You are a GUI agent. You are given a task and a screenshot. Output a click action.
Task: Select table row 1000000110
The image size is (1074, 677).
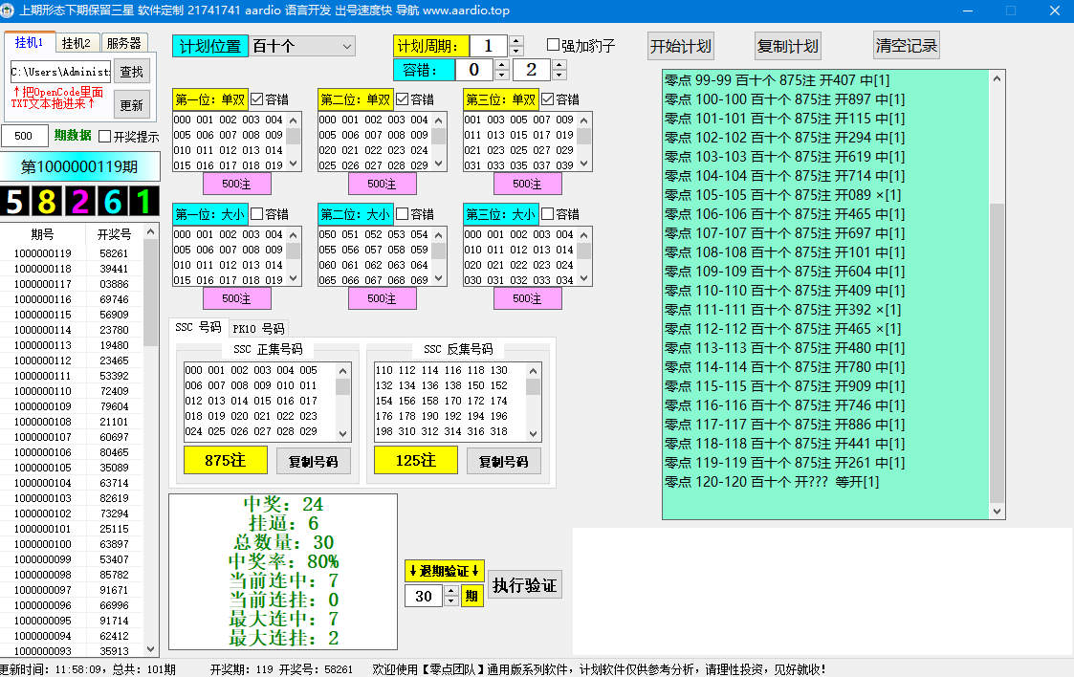[72, 391]
